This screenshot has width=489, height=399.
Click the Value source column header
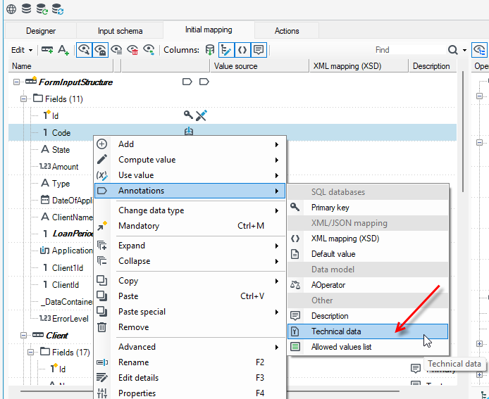260,66
